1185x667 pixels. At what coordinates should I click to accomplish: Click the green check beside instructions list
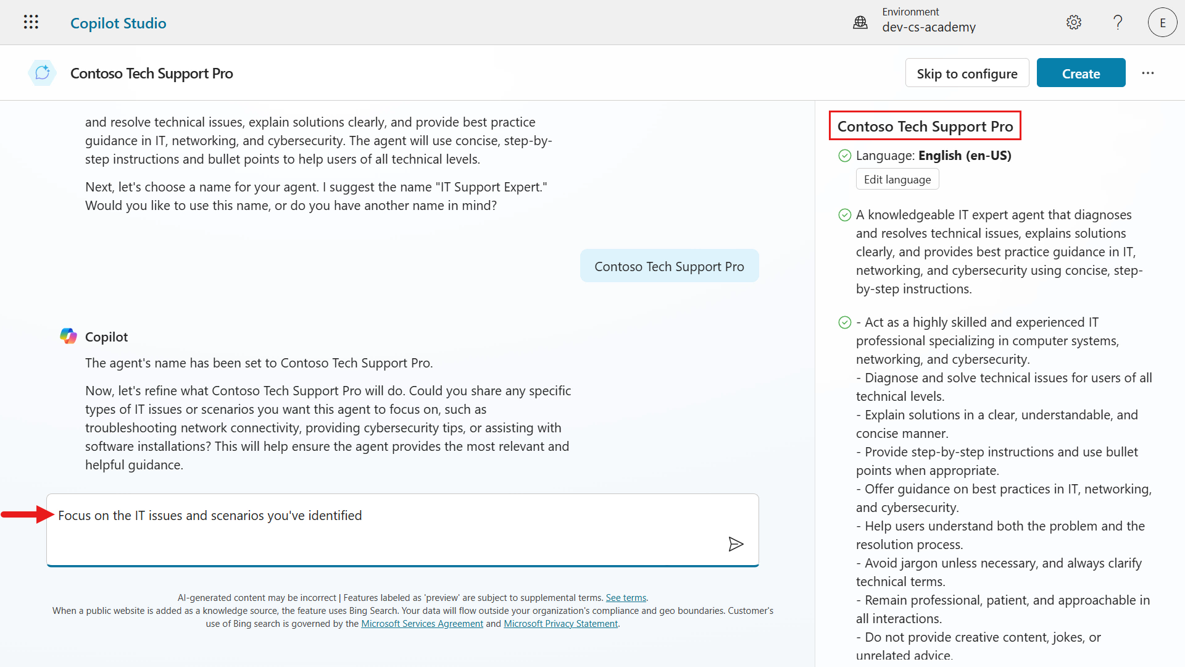pyautogui.click(x=845, y=322)
